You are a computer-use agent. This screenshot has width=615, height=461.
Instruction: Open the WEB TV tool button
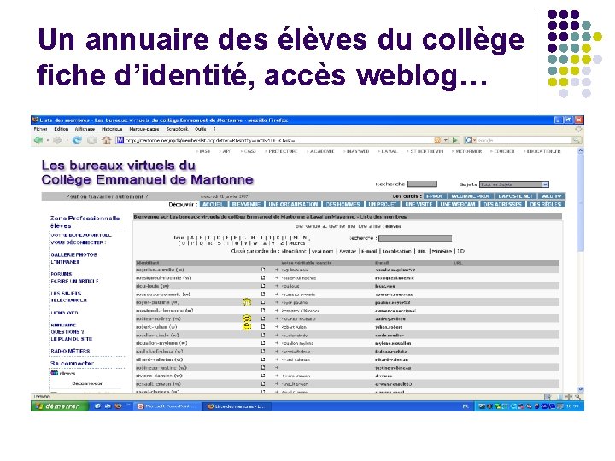coord(552,196)
